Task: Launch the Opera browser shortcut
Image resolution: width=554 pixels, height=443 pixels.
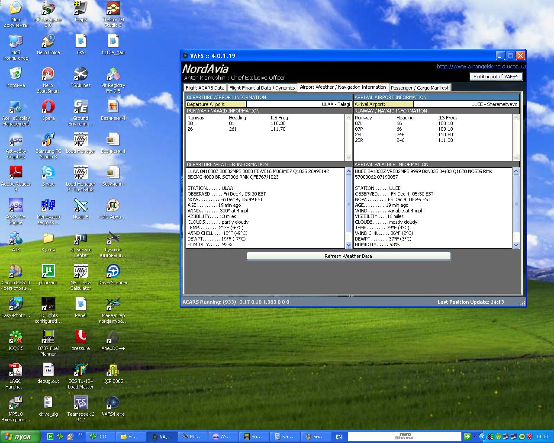Action: (48, 110)
